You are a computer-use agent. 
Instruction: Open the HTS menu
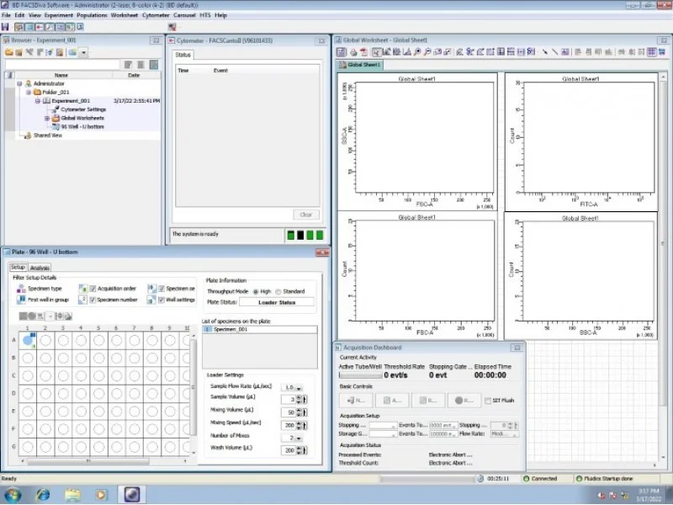(205, 15)
